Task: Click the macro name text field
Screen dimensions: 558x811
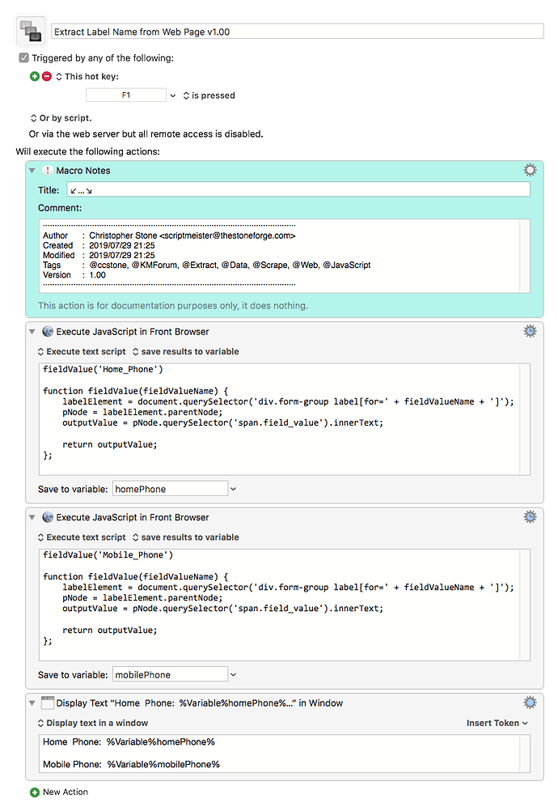Action: pyautogui.click(x=298, y=32)
